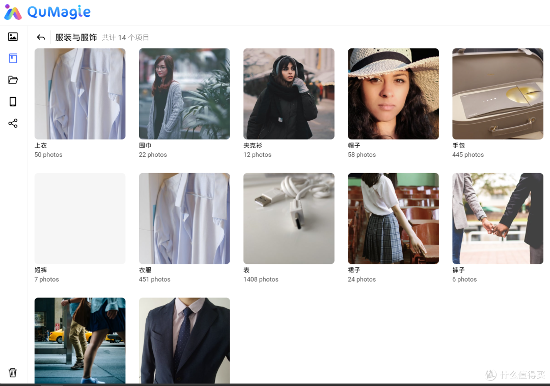Click the 表 album name
The height and width of the screenshot is (386, 550).
coord(246,270)
